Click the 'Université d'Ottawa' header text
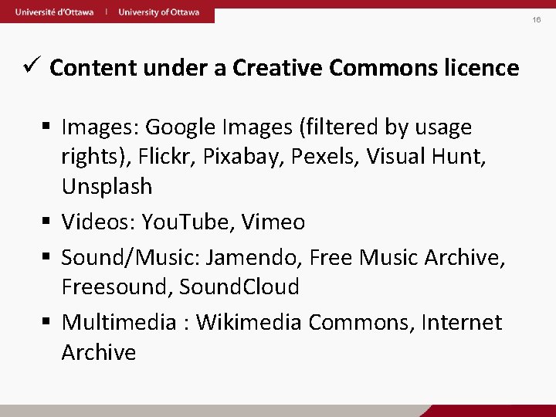The width and height of the screenshot is (556, 417). 54,12
